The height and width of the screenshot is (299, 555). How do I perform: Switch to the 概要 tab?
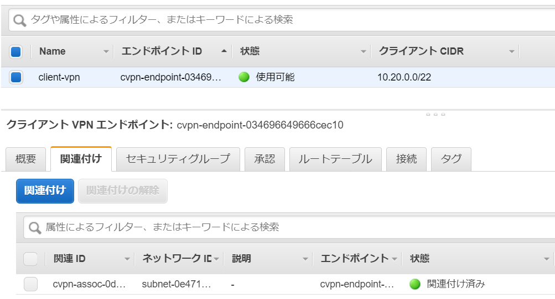click(x=26, y=159)
